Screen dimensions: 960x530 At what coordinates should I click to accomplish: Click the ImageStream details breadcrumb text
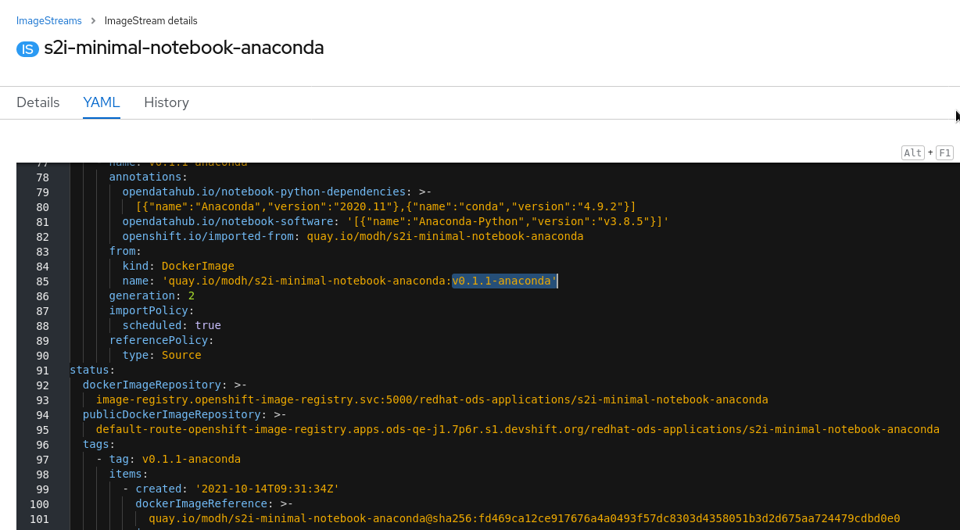click(x=151, y=20)
